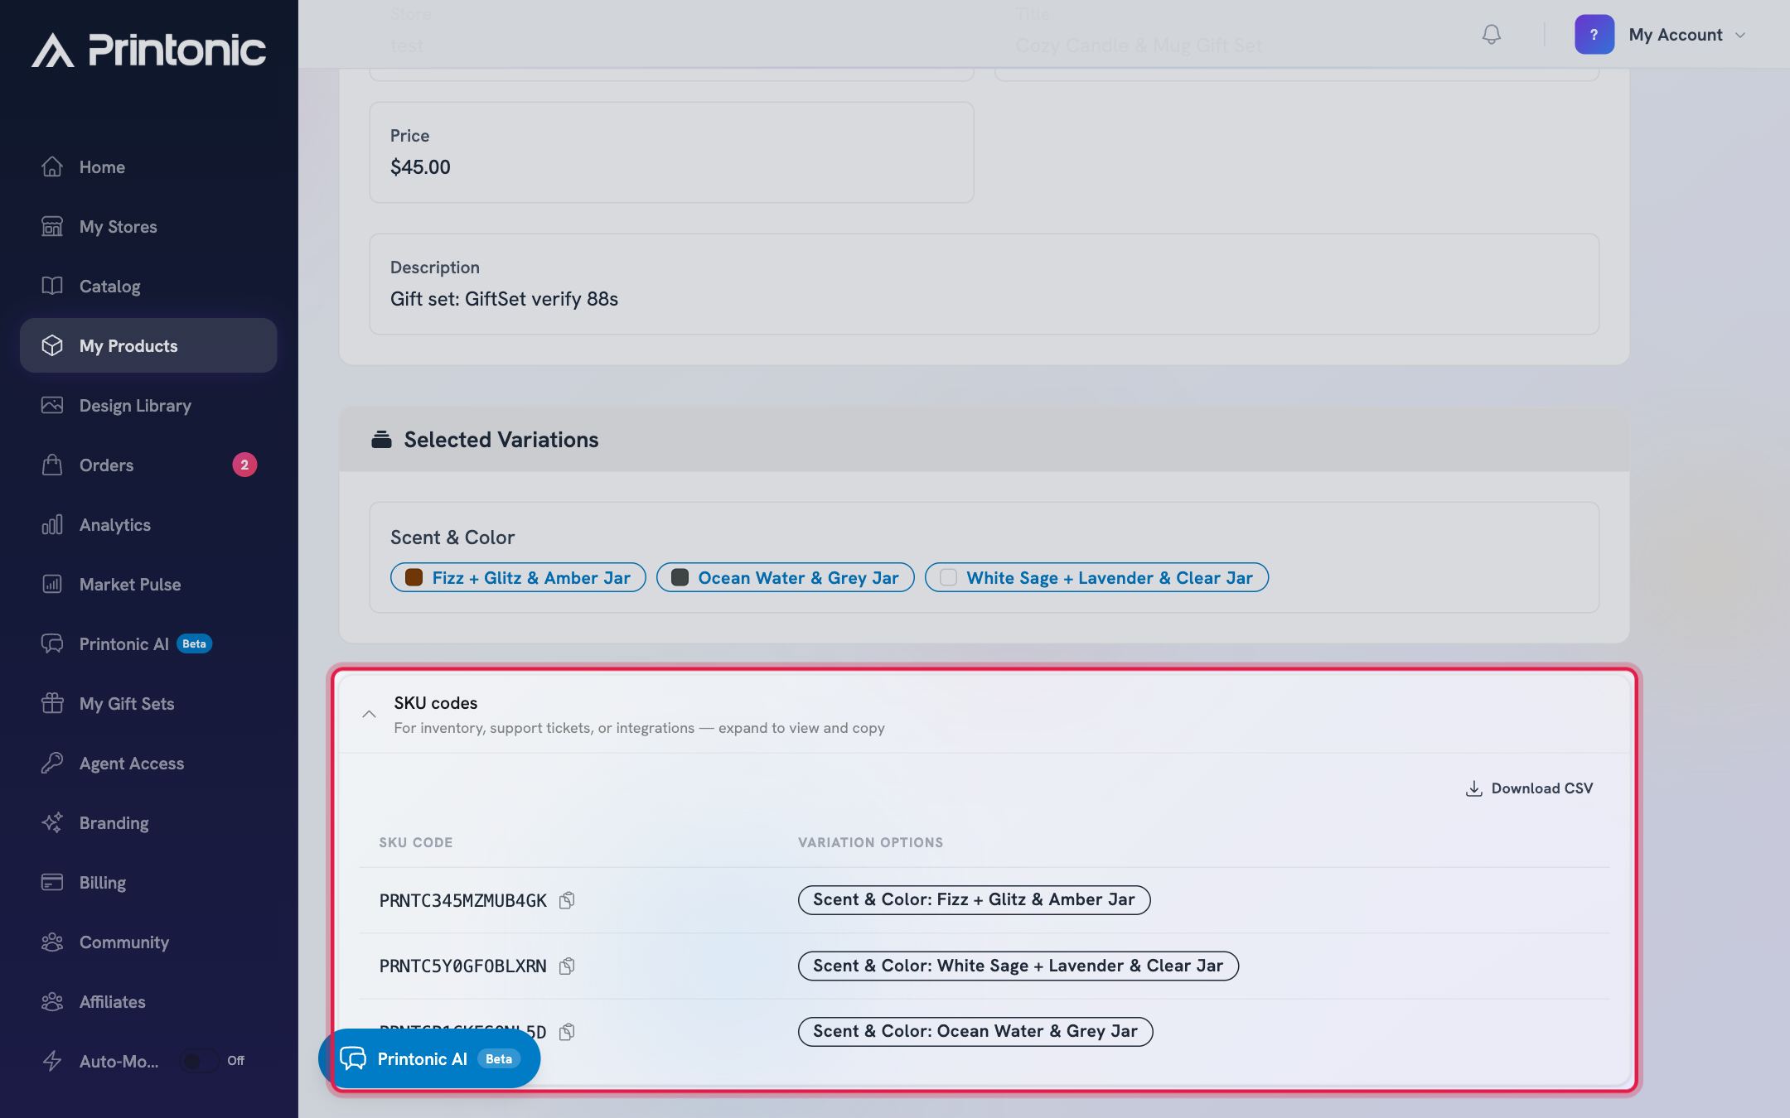This screenshot has height=1118, width=1790.
Task: Go to Home menu item
Action: coord(148,166)
